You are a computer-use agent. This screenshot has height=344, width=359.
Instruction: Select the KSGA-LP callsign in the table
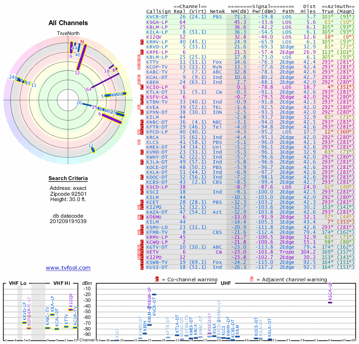157,21
